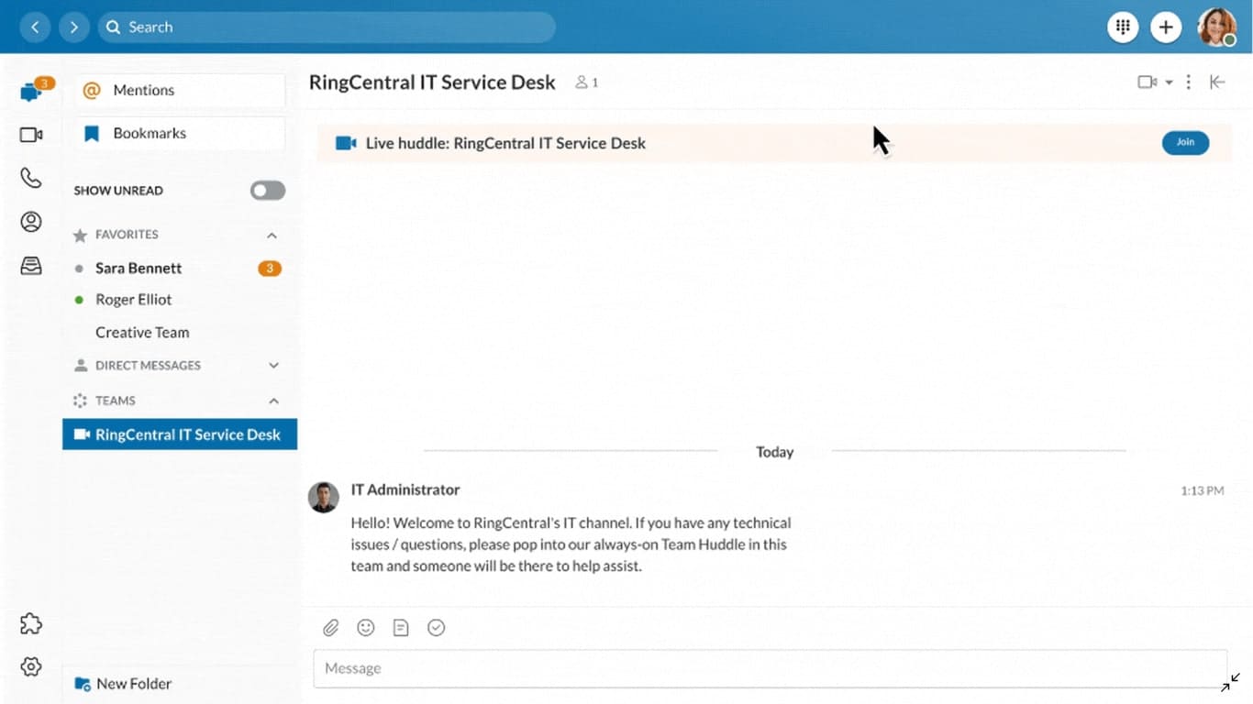Click the Search field
Viewport: 1253px width, 704px height.
coord(327,27)
